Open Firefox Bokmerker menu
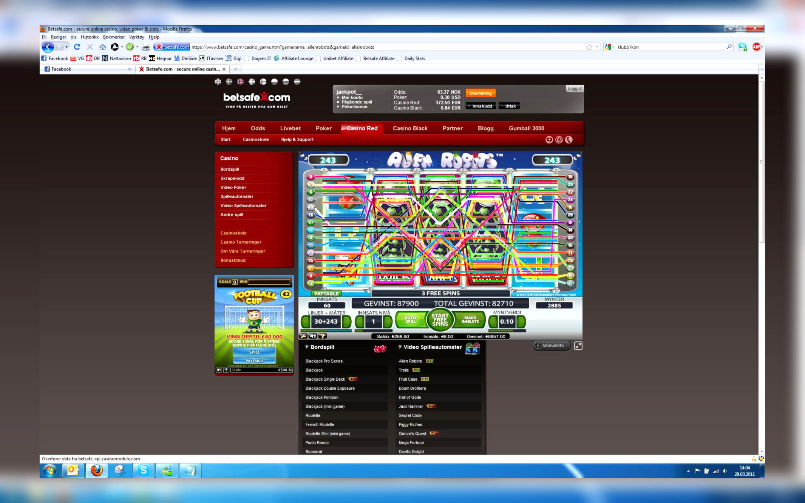The height and width of the screenshot is (503, 805). (x=114, y=37)
